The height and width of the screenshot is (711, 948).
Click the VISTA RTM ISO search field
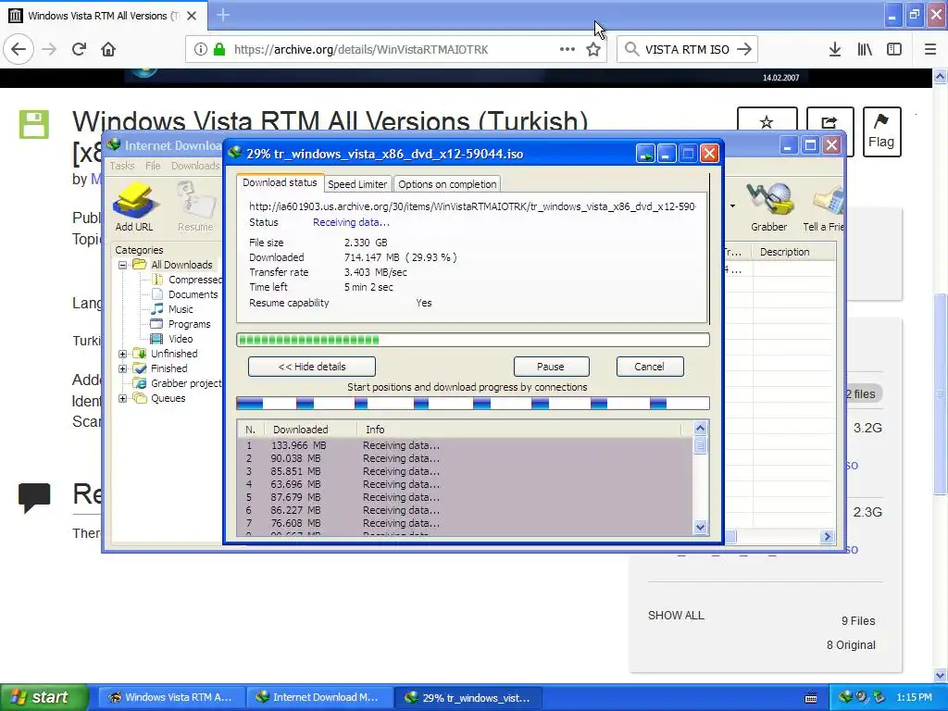(x=687, y=50)
